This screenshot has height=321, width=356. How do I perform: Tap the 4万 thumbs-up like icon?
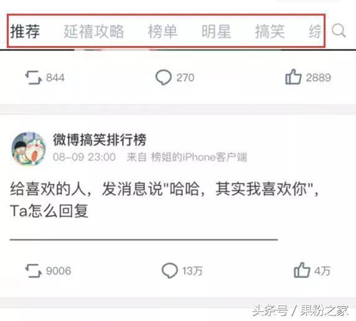[302, 270]
